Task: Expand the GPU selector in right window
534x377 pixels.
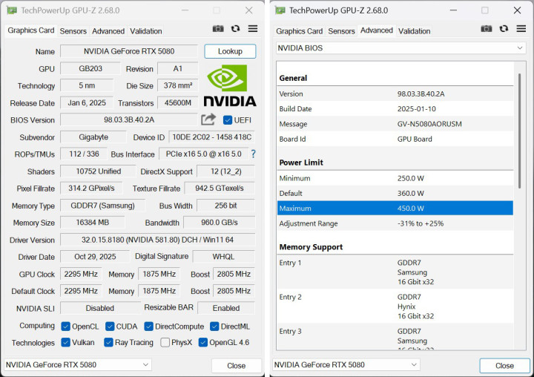Action: pyautogui.click(x=346, y=365)
